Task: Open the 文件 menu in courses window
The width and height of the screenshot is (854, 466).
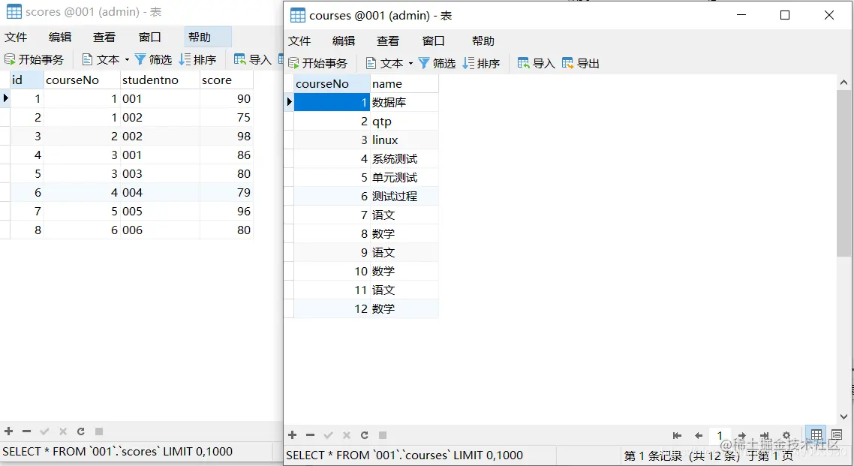Action: pyautogui.click(x=299, y=41)
